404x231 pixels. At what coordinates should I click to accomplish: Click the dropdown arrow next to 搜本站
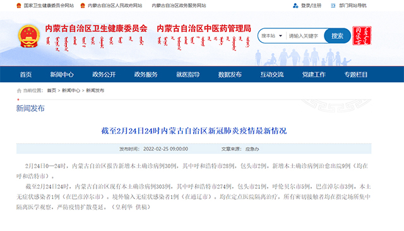click(x=280, y=36)
